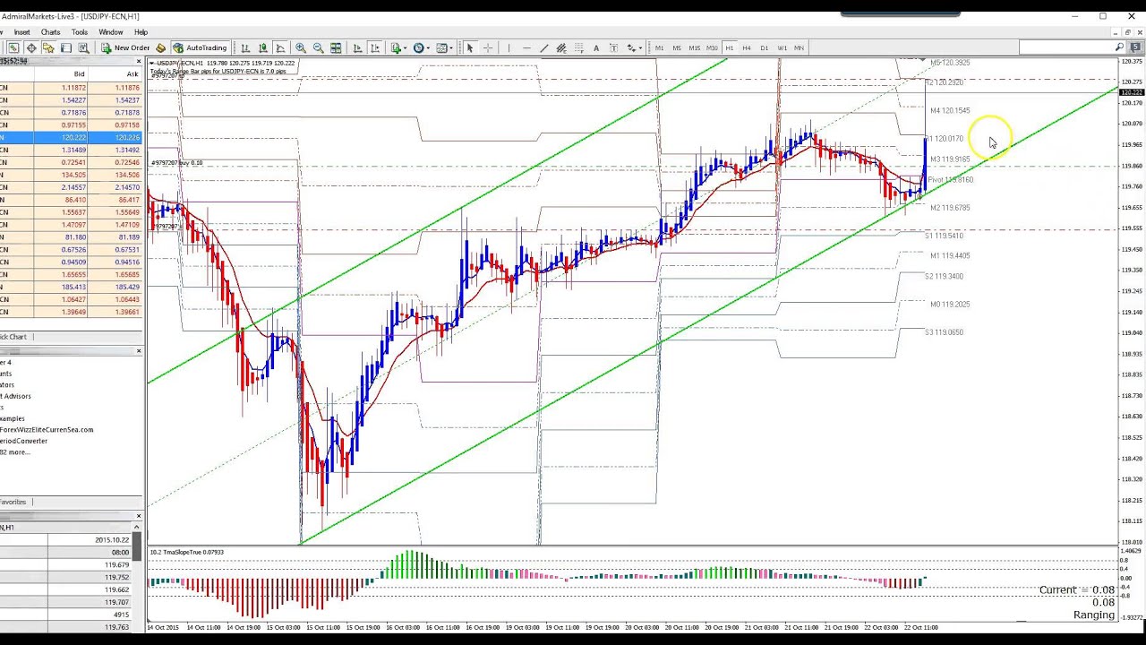This screenshot has height=645, width=1146.
Task: Select the highlighted 120.222 symbol row
Action: [71, 137]
